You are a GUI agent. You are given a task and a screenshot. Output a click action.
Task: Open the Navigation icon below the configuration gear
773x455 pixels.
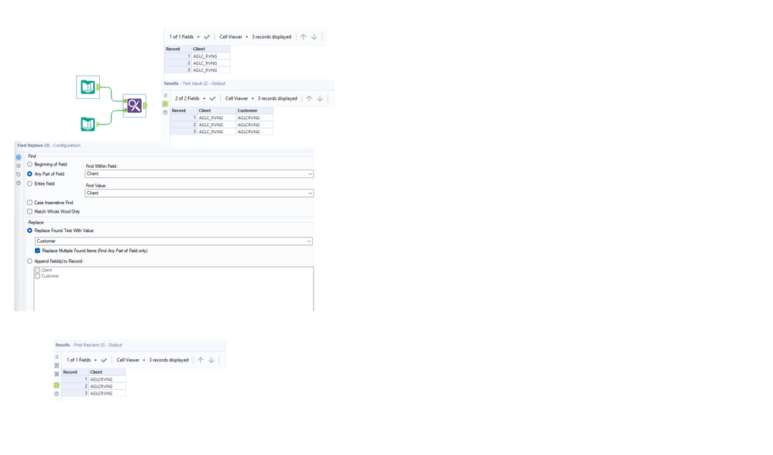pos(19,166)
